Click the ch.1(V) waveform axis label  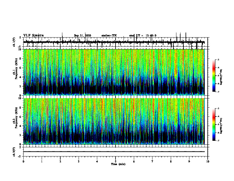click(14, 42)
